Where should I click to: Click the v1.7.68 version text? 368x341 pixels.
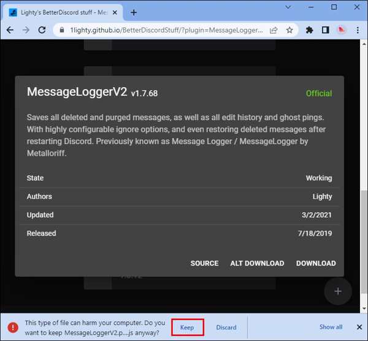144,93
